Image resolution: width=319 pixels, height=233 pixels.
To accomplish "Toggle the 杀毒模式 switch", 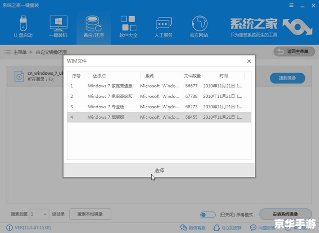I will coord(207,214).
